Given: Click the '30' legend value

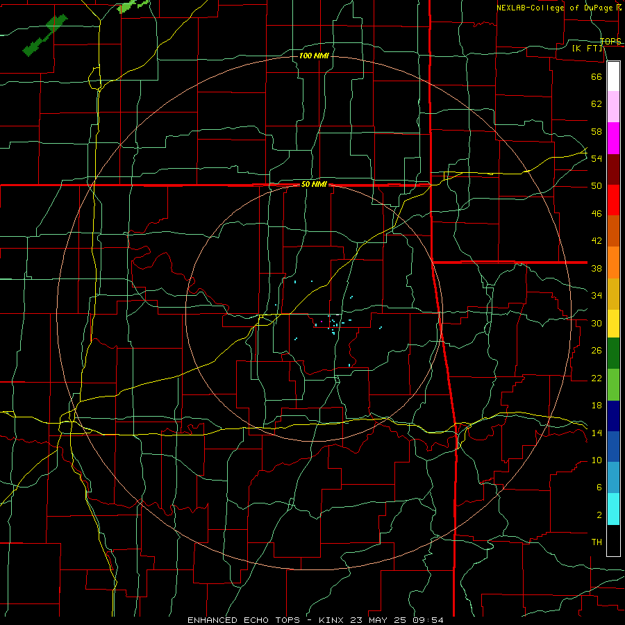Looking at the screenshot, I should click(597, 323).
